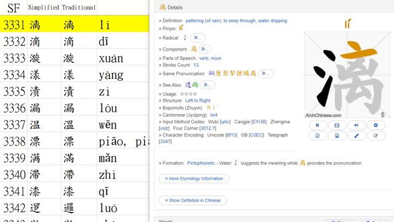
Task: Play the character pronunciation speaker icon
Action: 356,125
